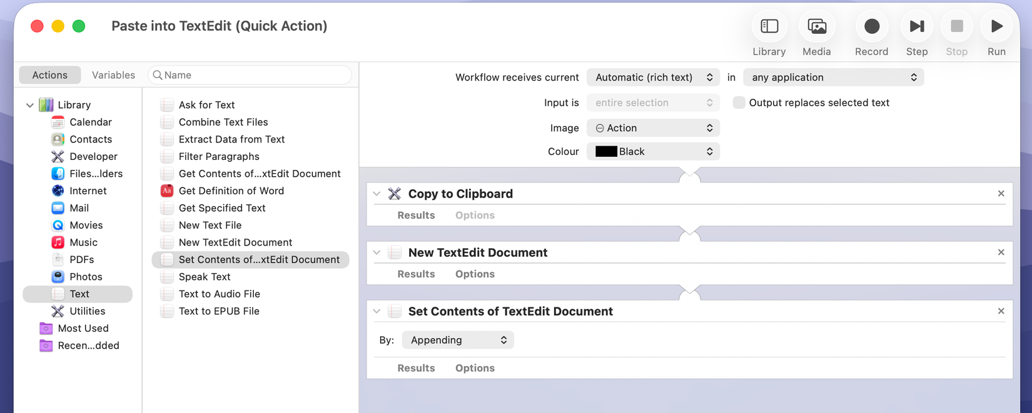Select the Contacts icon in Library

pos(58,139)
